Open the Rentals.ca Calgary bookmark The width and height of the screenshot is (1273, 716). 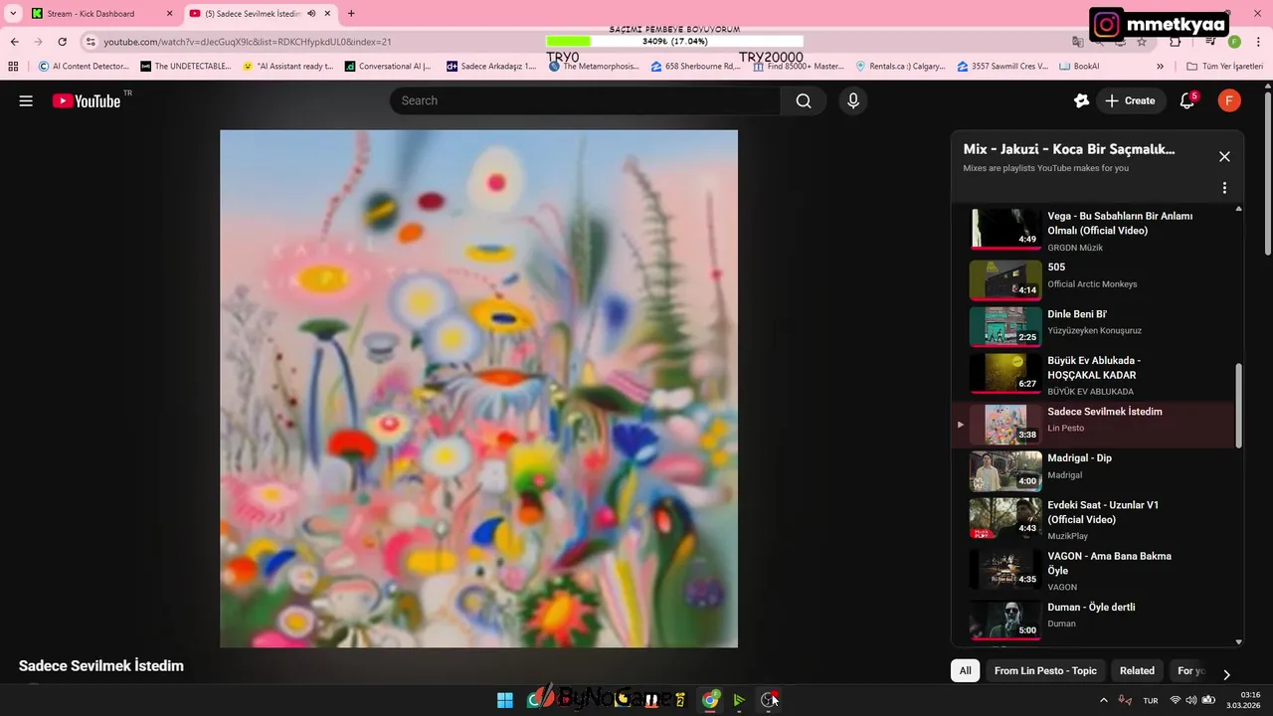(x=901, y=67)
